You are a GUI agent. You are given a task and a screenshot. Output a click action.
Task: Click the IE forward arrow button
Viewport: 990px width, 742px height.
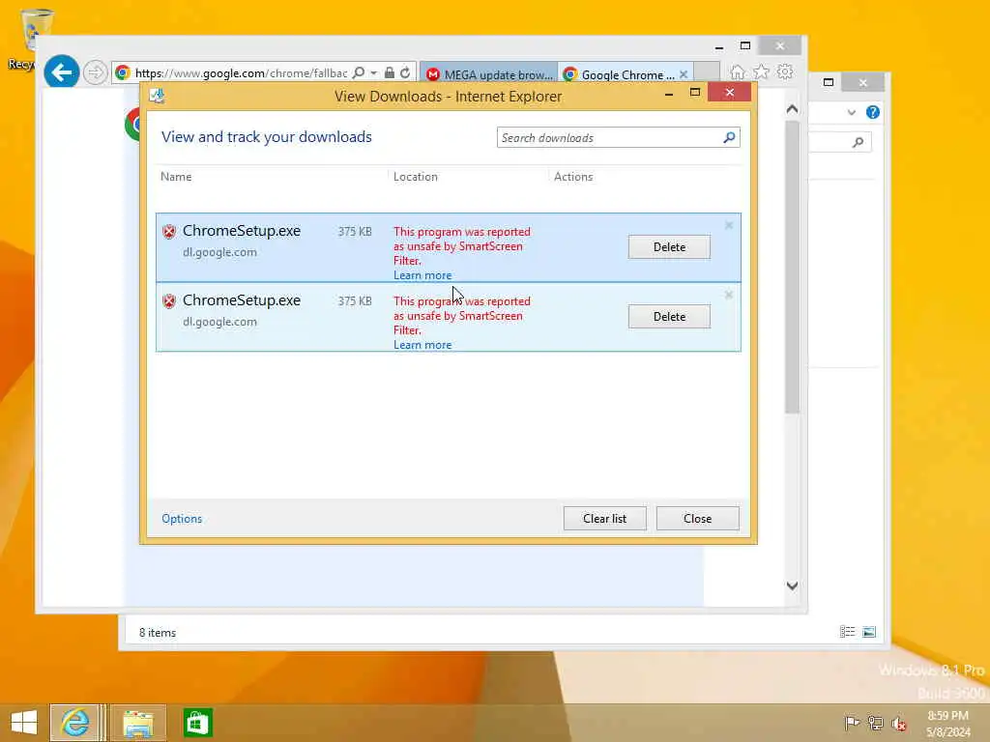tap(96, 72)
